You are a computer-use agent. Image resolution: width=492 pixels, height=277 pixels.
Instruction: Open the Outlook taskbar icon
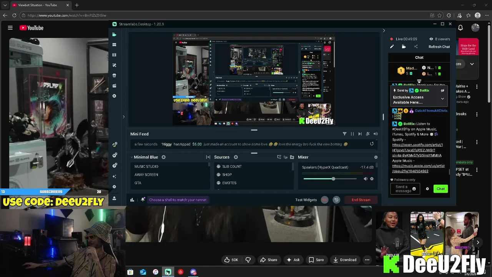click(x=143, y=272)
